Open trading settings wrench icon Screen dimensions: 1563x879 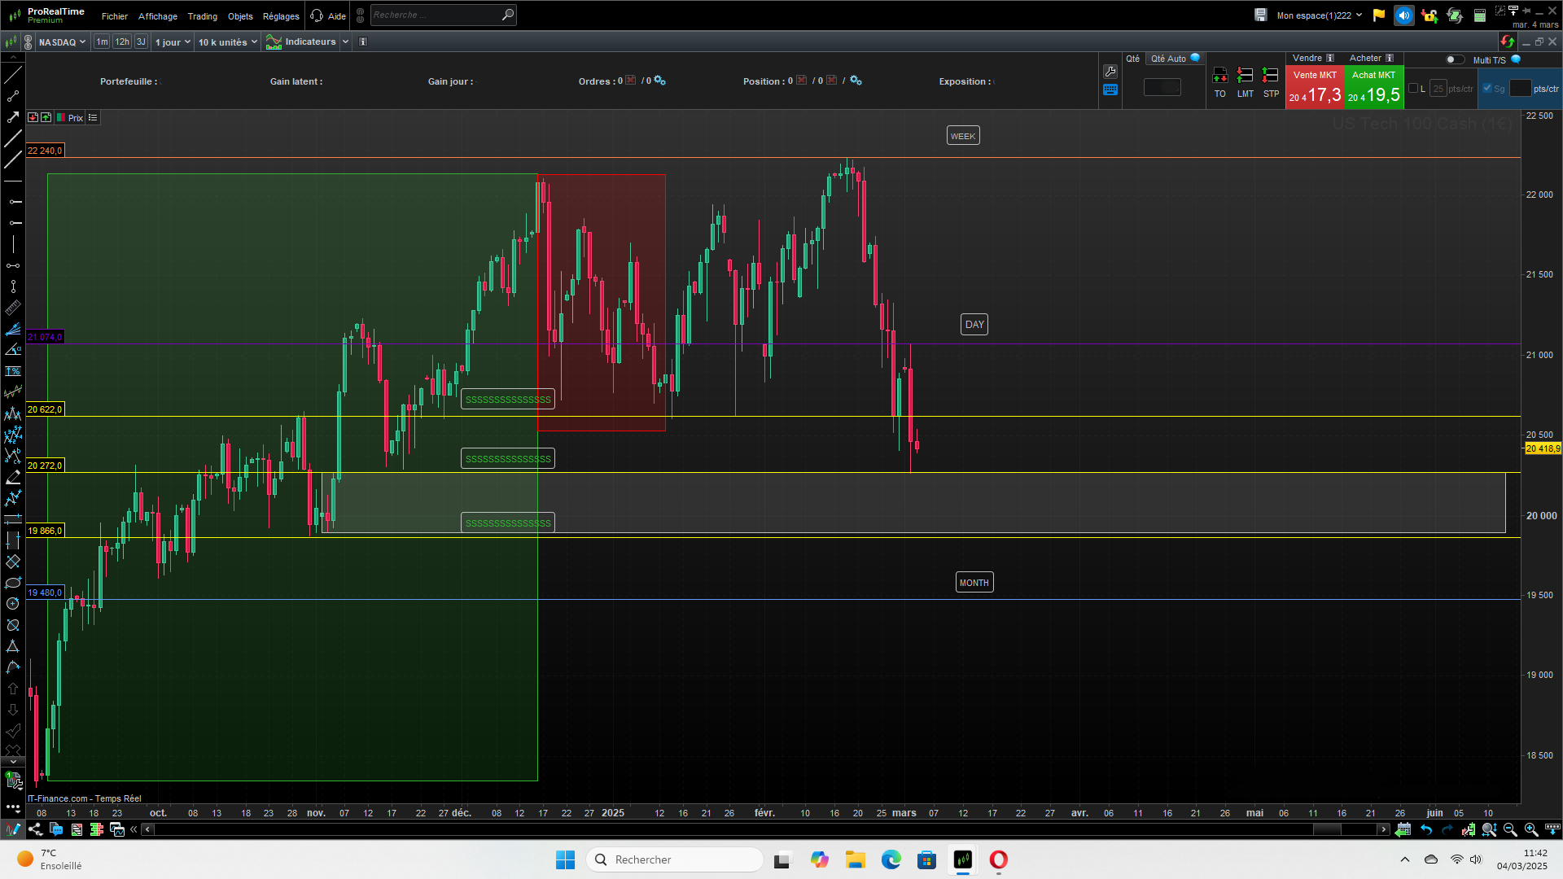pyautogui.click(x=1110, y=72)
